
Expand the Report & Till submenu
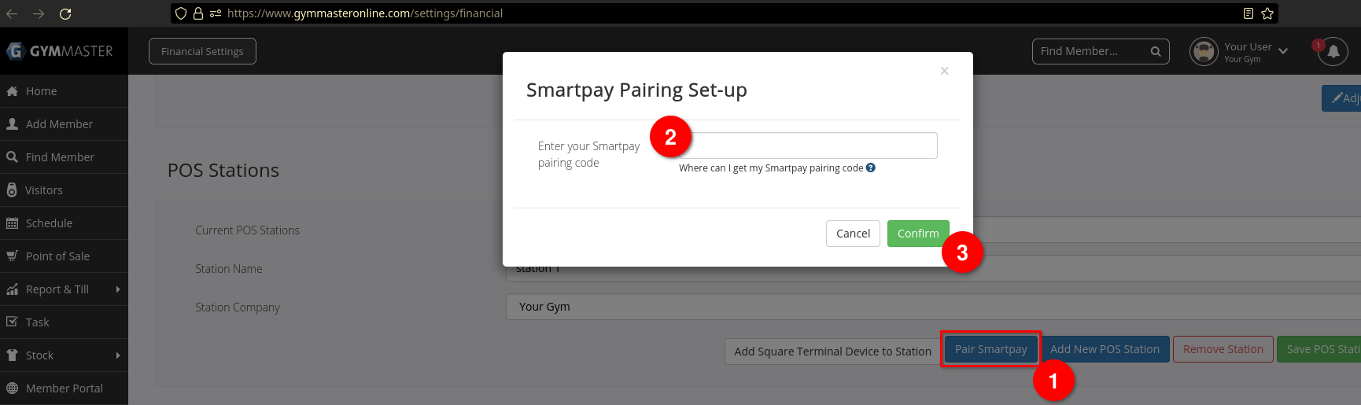point(118,289)
